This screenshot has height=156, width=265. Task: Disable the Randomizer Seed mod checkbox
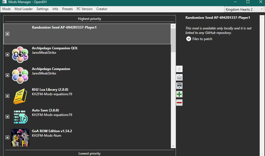pyautogui.click(x=8, y=34)
